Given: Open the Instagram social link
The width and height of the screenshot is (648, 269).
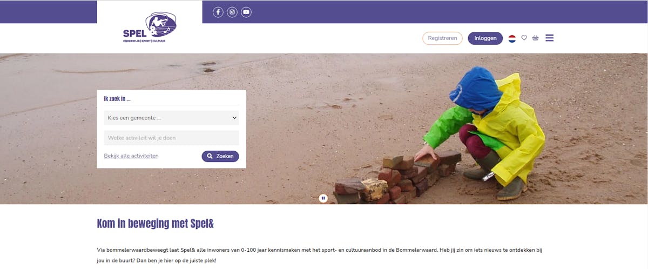Looking at the screenshot, I should [232, 12].
